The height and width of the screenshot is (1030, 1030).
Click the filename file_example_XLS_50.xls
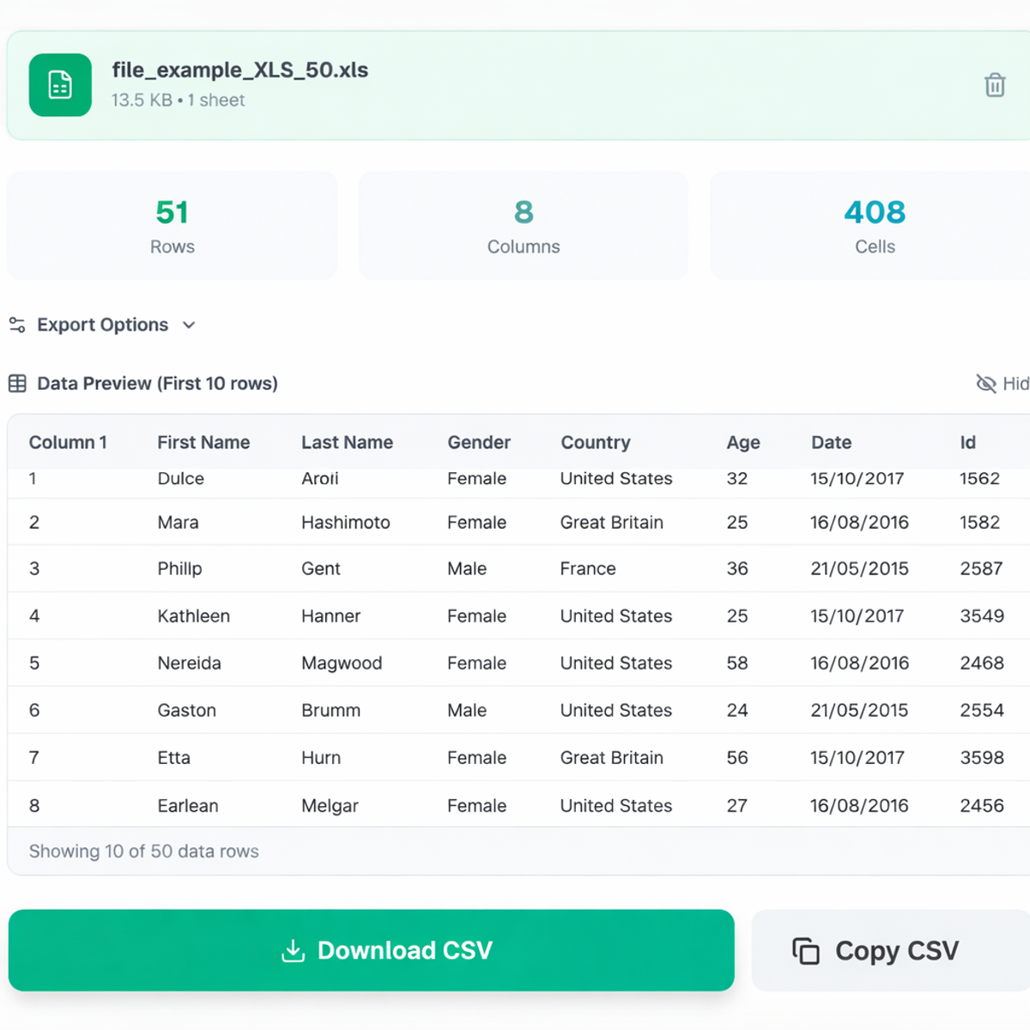(239, 70)
